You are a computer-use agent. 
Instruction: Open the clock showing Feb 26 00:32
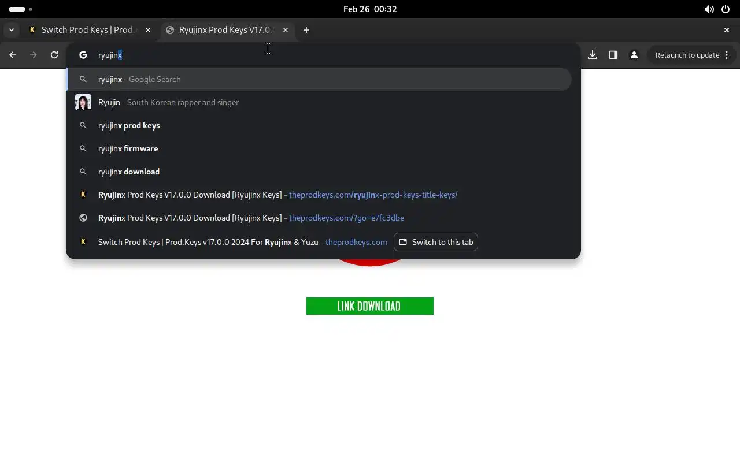(370, 9)
